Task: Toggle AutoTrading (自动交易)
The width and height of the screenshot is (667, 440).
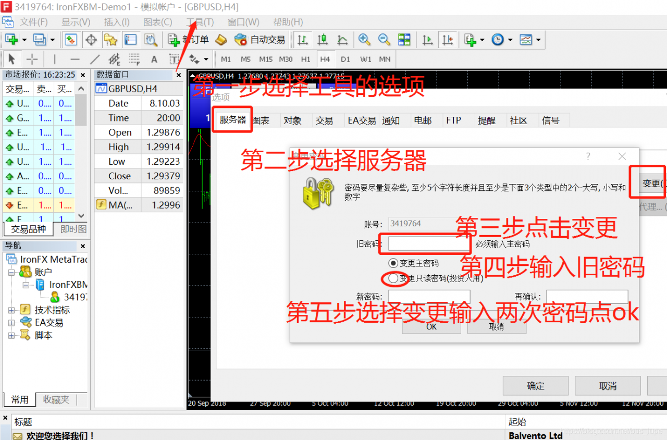Action: (260, 40)
